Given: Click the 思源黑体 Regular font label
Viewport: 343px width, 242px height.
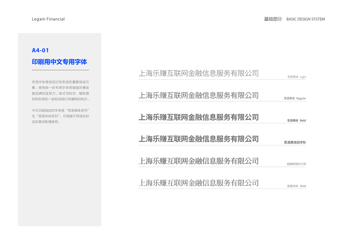Looking at the screenshot, I should [295, 98].
